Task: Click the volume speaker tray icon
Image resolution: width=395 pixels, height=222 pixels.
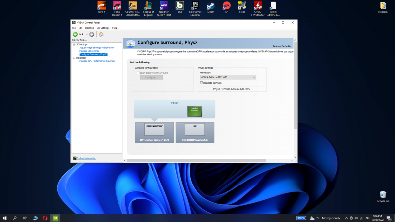Action: [356, 218]
